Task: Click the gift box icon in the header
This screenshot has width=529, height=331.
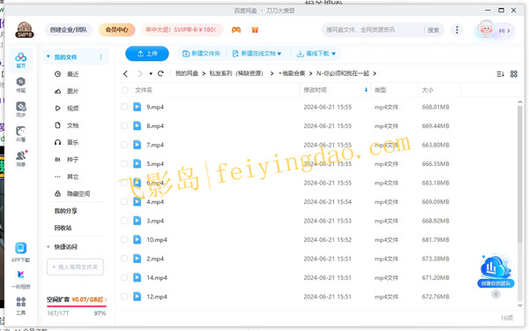Action: [x=255, y=30]
